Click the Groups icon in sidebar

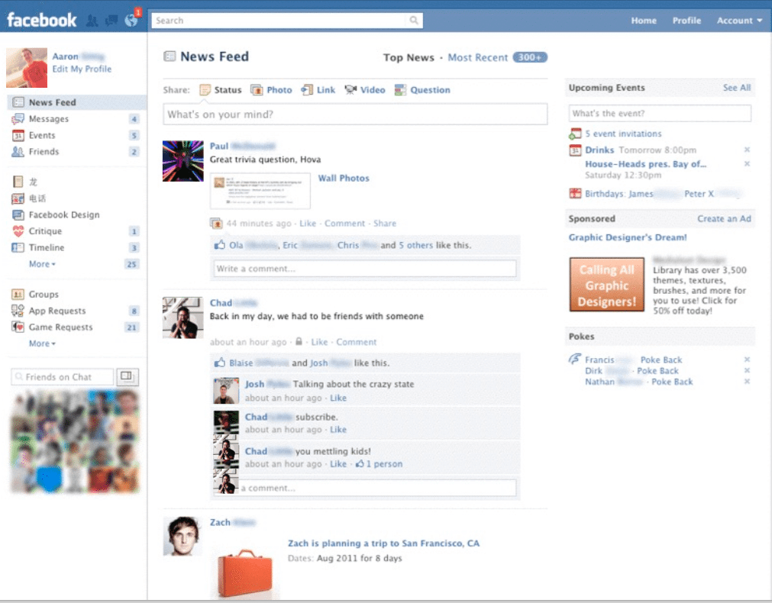click(18, 295)
